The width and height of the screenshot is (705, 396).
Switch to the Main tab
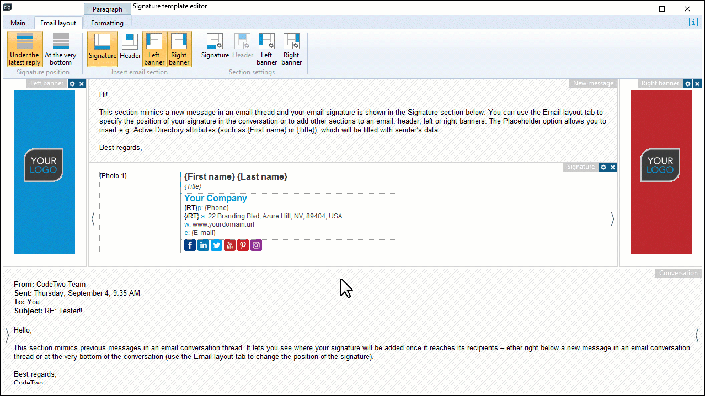tap(18, 23)
